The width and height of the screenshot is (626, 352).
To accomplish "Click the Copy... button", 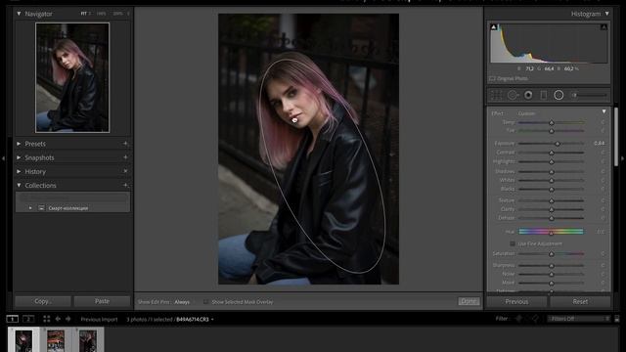I will click(43, 301).
